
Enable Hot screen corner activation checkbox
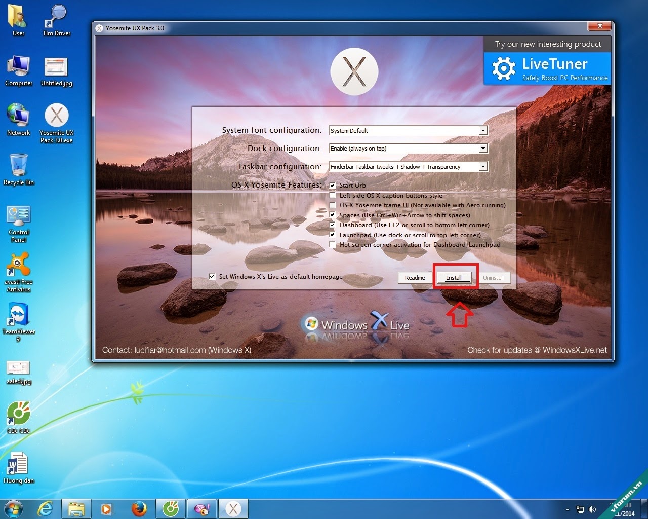point(333,245)
